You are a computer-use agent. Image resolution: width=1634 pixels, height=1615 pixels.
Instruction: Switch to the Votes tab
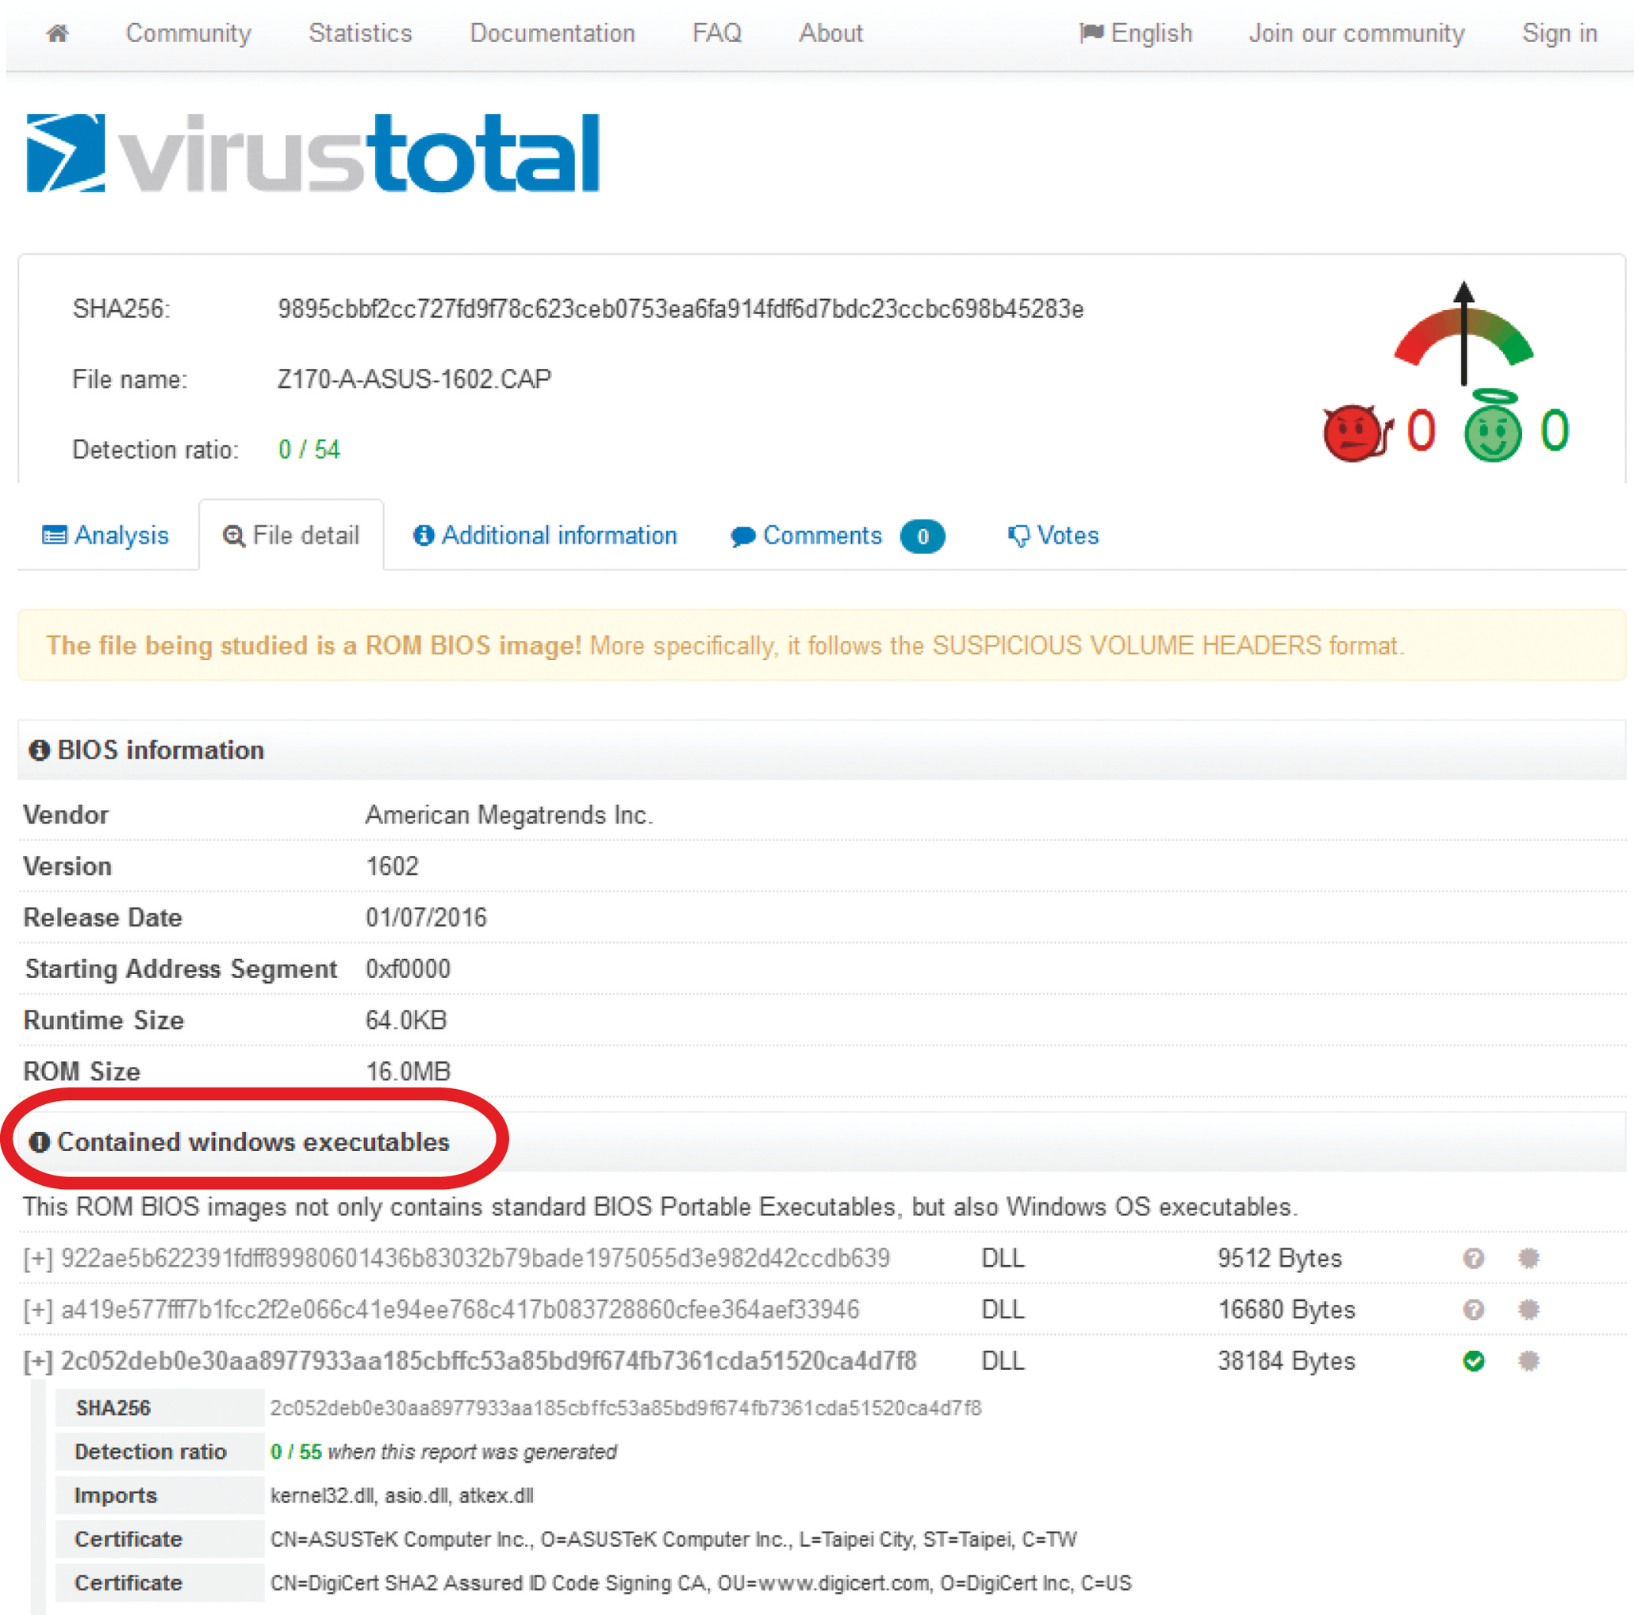(1053, 535)
